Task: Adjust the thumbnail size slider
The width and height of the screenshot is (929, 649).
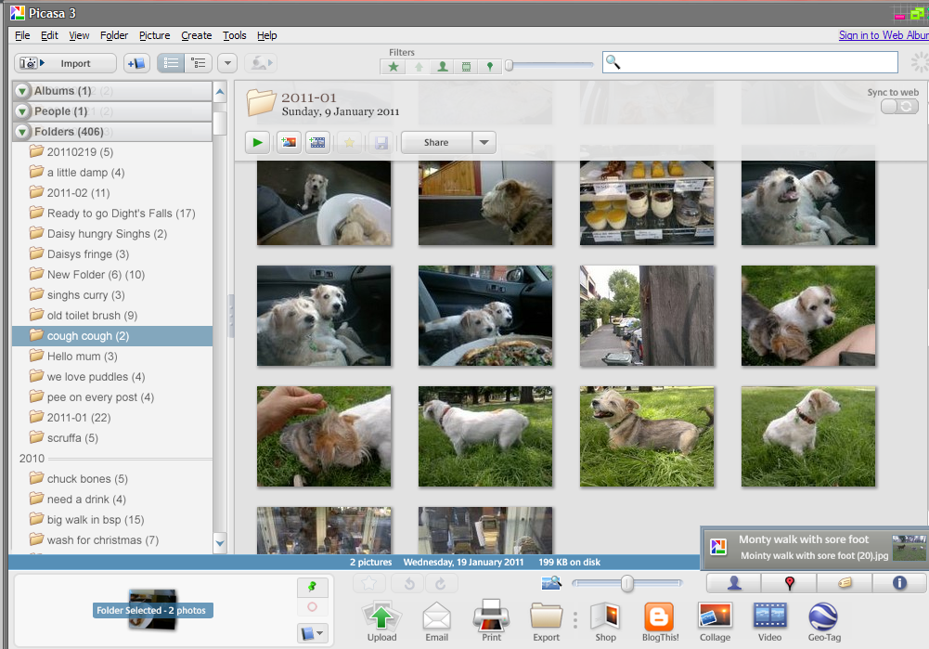Action: tap(627, 583)
